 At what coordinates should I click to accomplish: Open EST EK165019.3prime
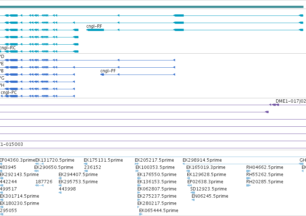(x=206, y=167)
